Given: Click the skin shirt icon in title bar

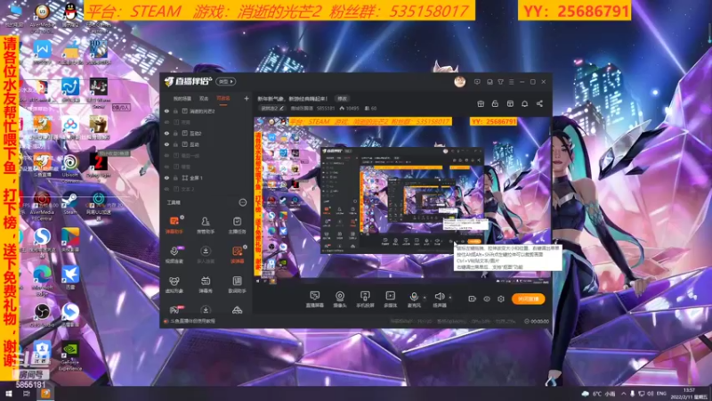Looking at the screenshot, I should [500, 82].
